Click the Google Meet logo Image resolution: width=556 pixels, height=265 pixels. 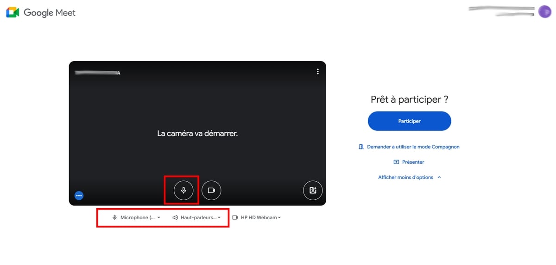[x=41, y=13]
